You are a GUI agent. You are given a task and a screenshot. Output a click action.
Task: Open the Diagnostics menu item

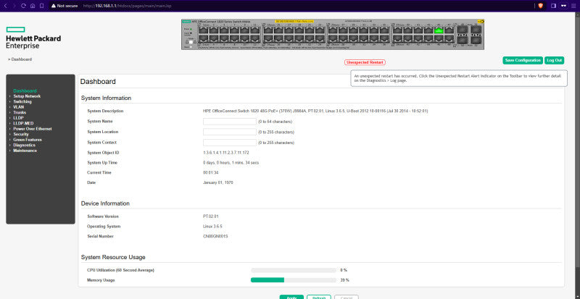(x=24, y=146)
